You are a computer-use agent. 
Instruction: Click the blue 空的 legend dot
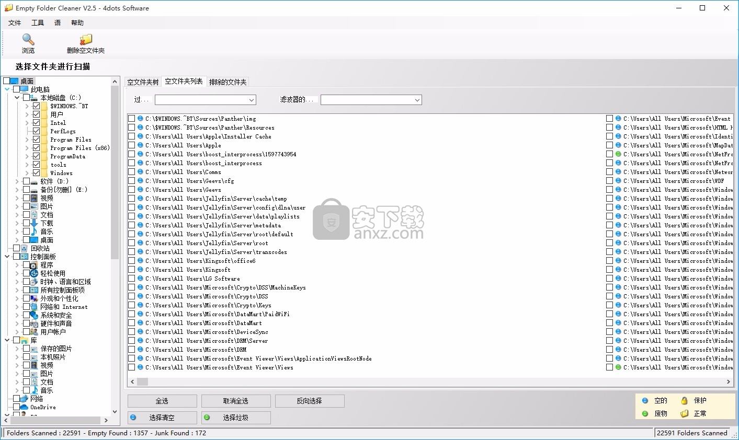[x=645, y=401]
